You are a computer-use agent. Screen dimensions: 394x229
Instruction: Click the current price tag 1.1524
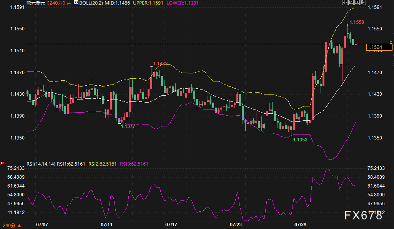point(379,47)
